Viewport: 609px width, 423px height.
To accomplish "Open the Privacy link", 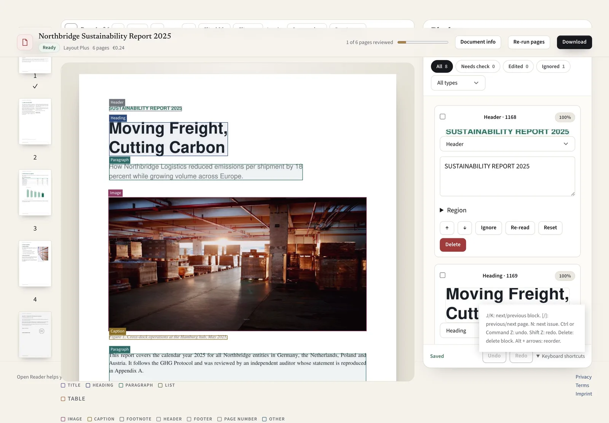I will pyautogui.click(x=583, y=377).
